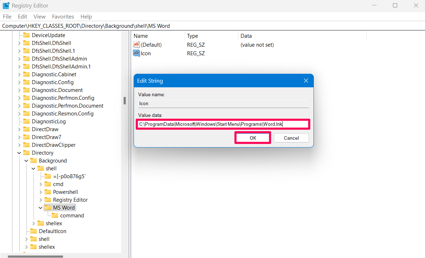425x258 pixels.
Task: Collapse the MS Word key
Action: [x=41, y=208]
